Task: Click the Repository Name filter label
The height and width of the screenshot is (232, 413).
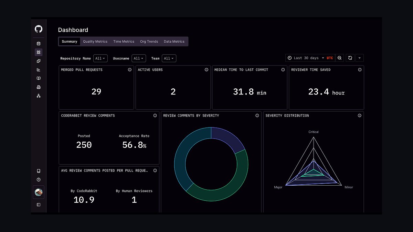Action: coord(76,58)
